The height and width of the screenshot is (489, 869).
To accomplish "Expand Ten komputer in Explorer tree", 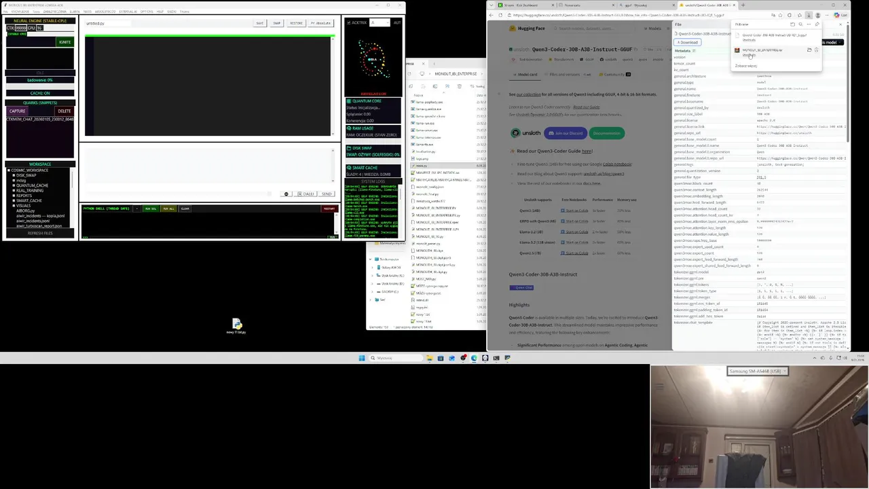I will 370,259.
